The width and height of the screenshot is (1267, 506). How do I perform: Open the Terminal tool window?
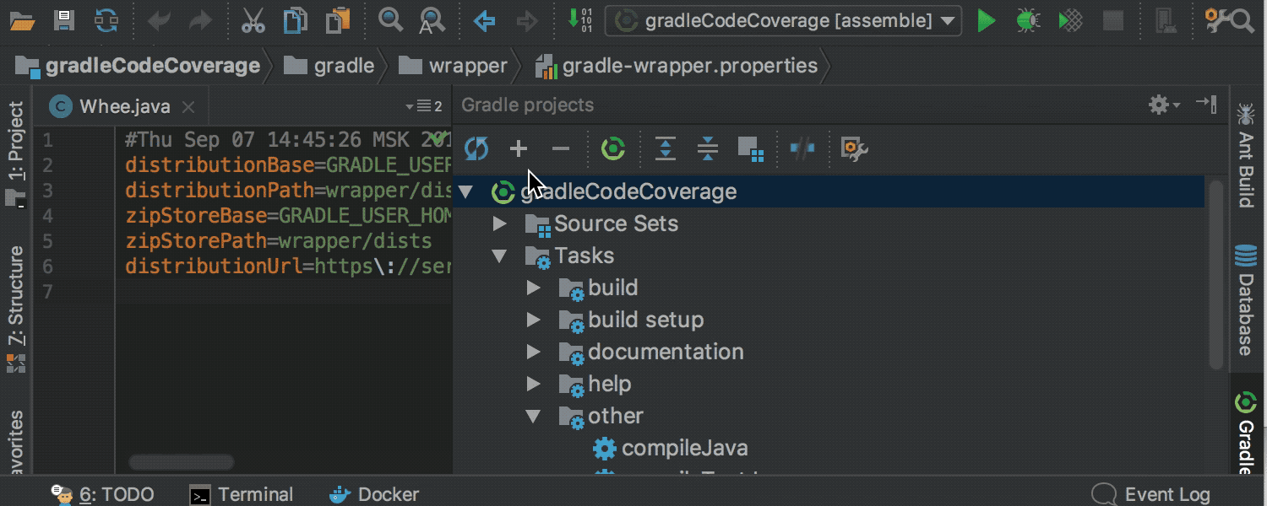(x=242, y=494)
